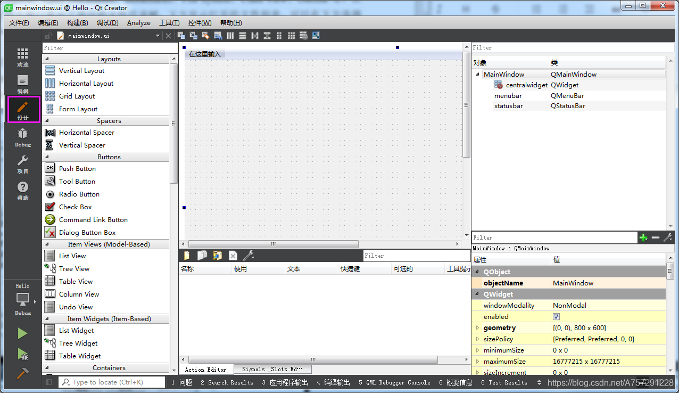Expand the geometry property

[477, 328]
